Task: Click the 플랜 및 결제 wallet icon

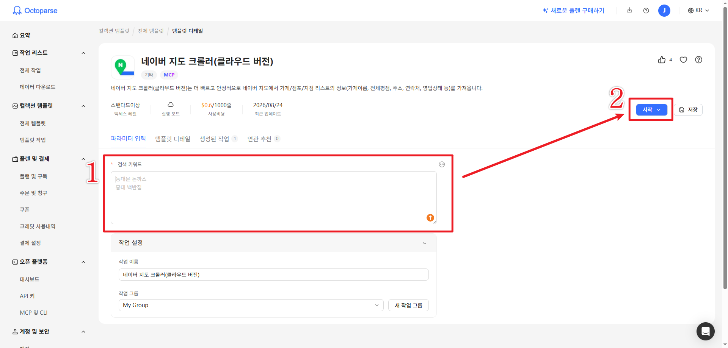Action: pyautogui.click(x=15, y=159)
